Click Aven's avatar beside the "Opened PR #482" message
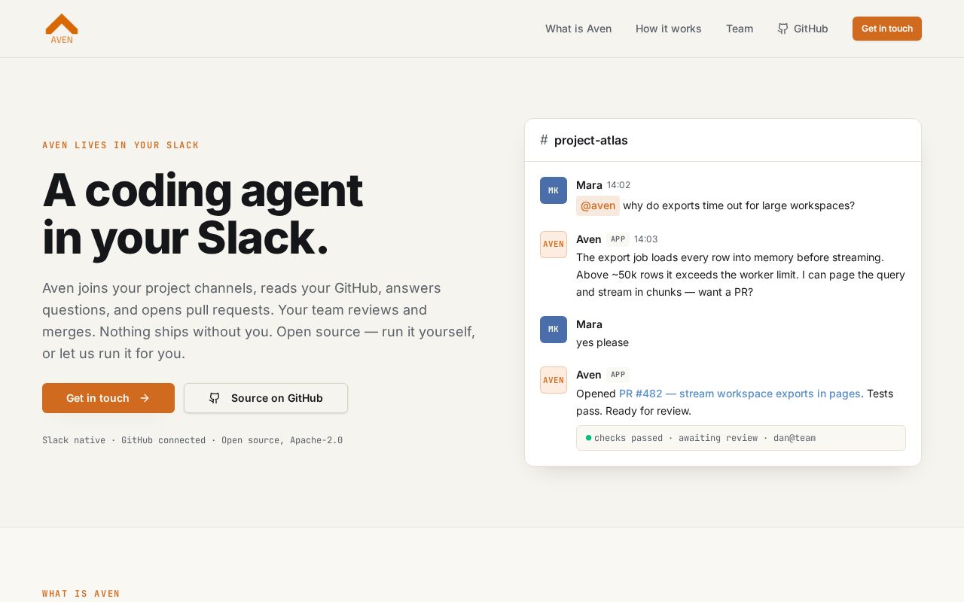This screenshot has height=602, width=964. tap(554, 380)
